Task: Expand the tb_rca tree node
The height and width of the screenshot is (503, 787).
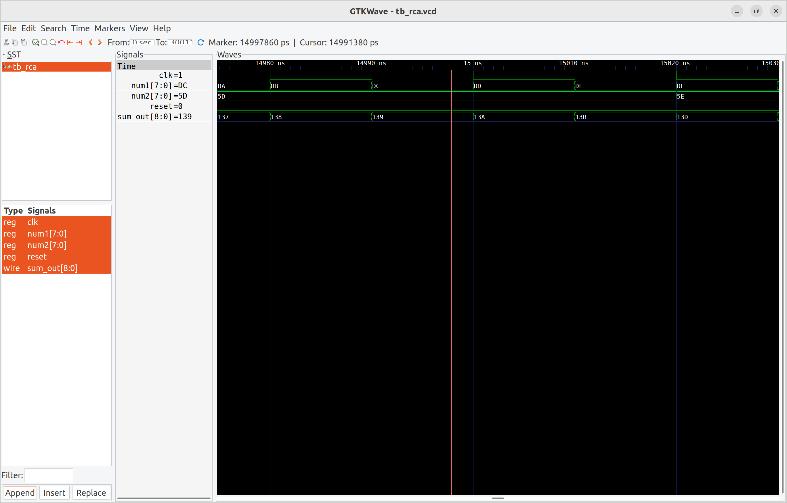Action: [5, 67]
